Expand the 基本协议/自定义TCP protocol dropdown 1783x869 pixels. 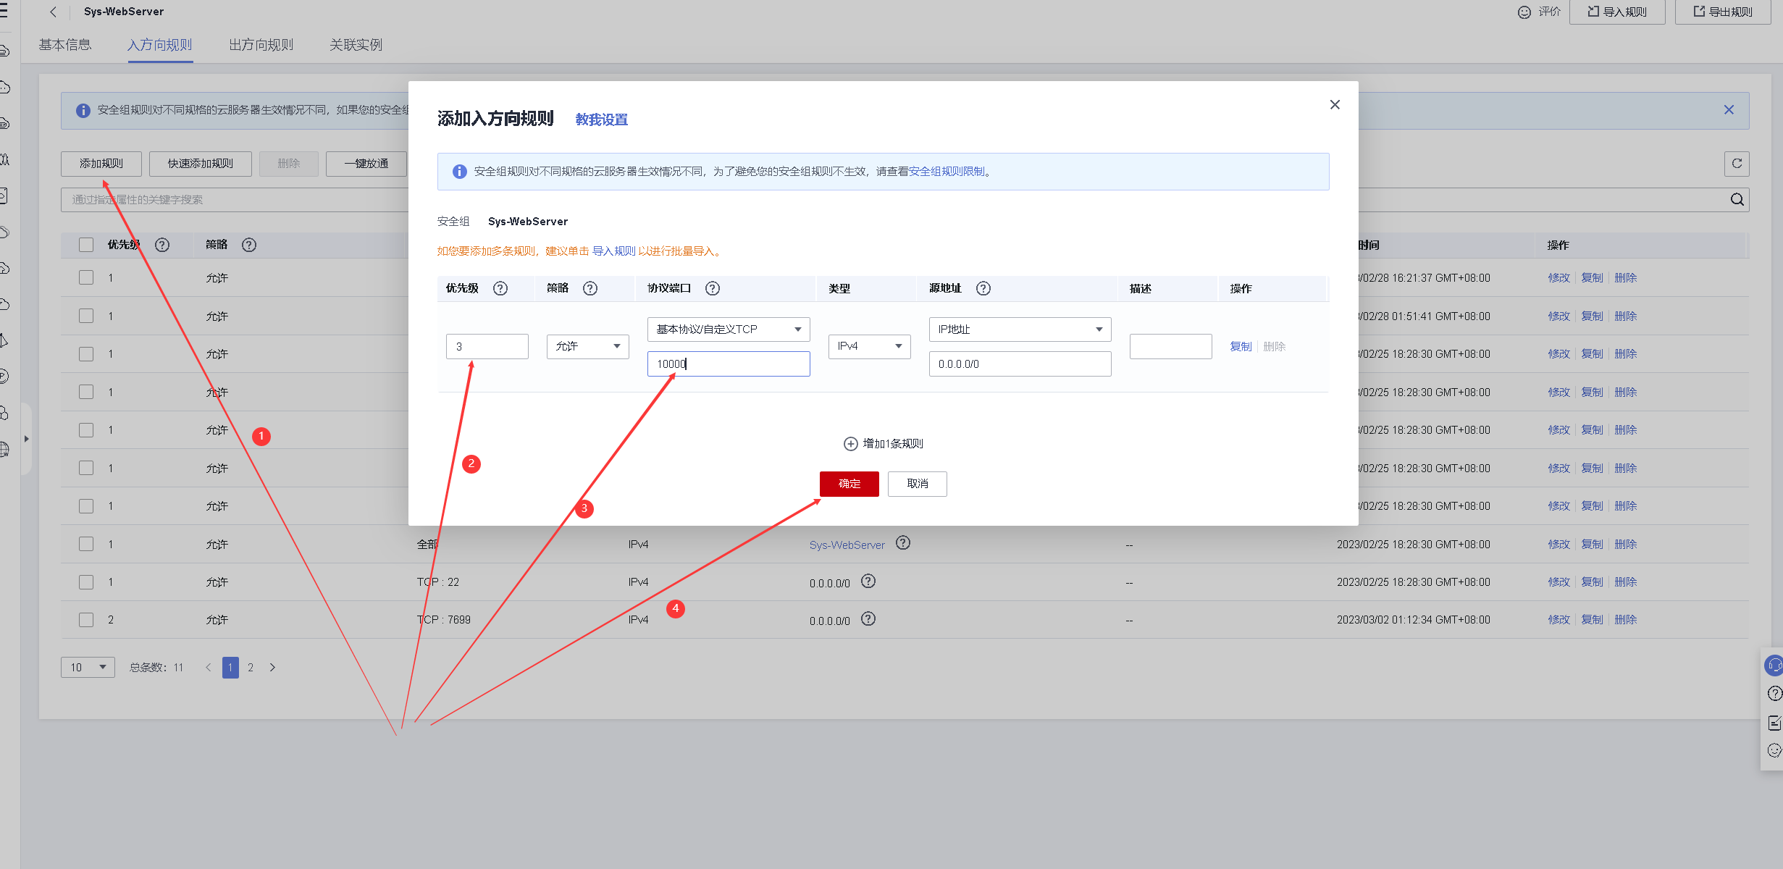(728, 329)
